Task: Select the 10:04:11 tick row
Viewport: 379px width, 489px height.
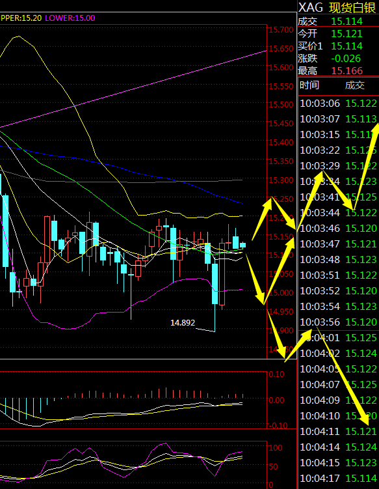Action: pos(338,431)
